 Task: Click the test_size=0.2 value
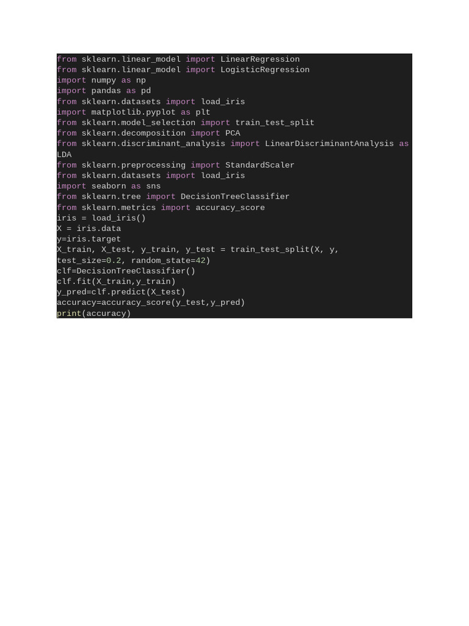point(89,260)
